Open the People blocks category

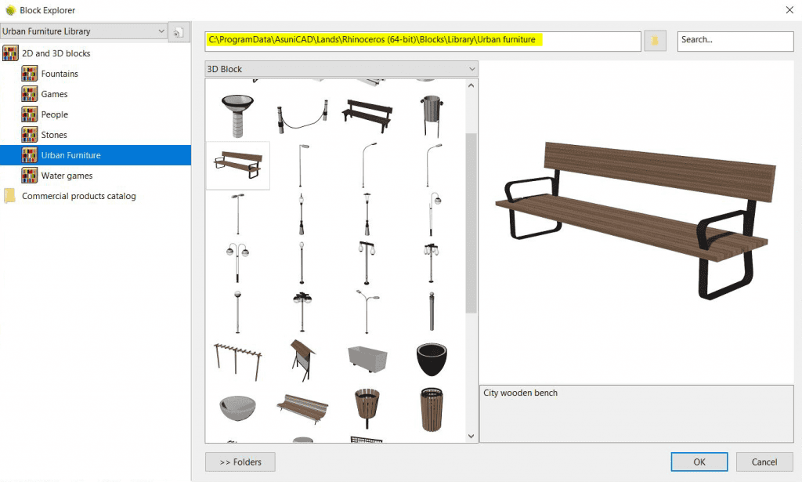(54, 114)
